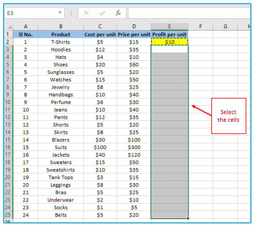Click the 'Belts' cell

pyautogui.click(x=61, y=215)
